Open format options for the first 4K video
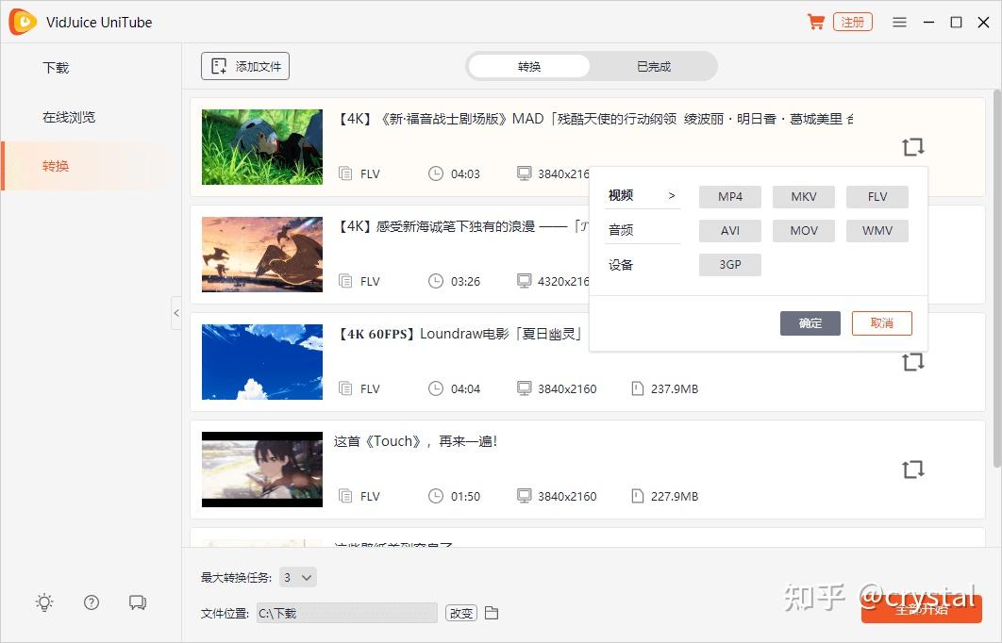 [x=911, y=146]
